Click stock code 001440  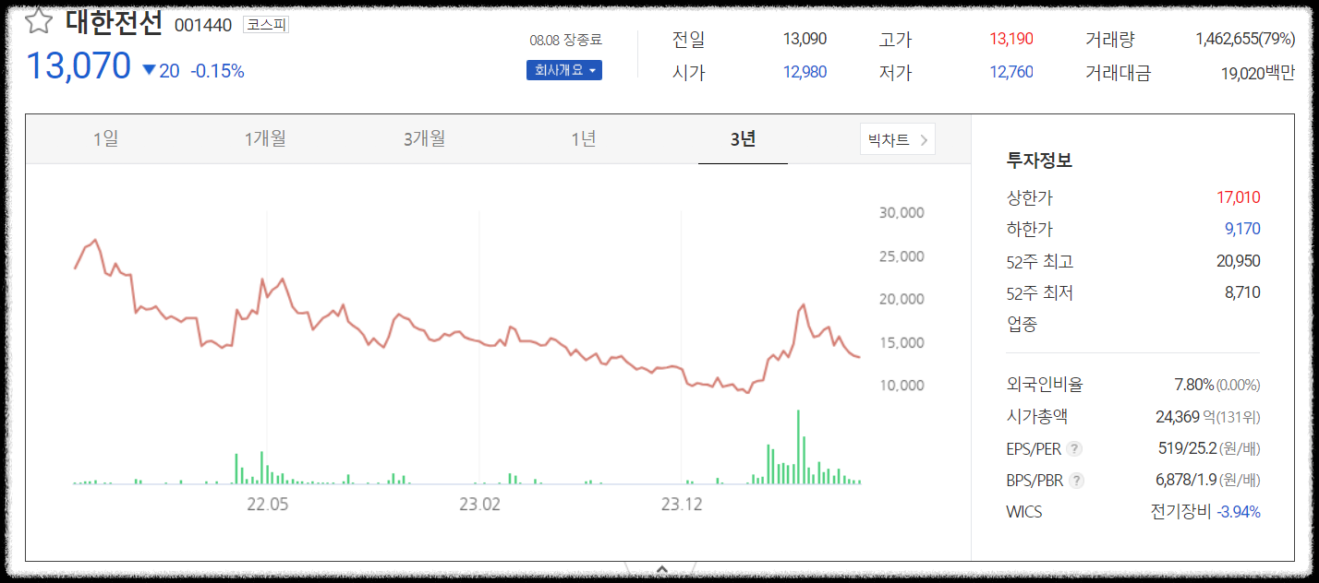click(x=203, y=25)
